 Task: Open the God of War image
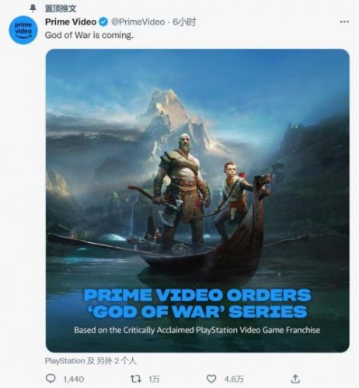coord(197,200)
